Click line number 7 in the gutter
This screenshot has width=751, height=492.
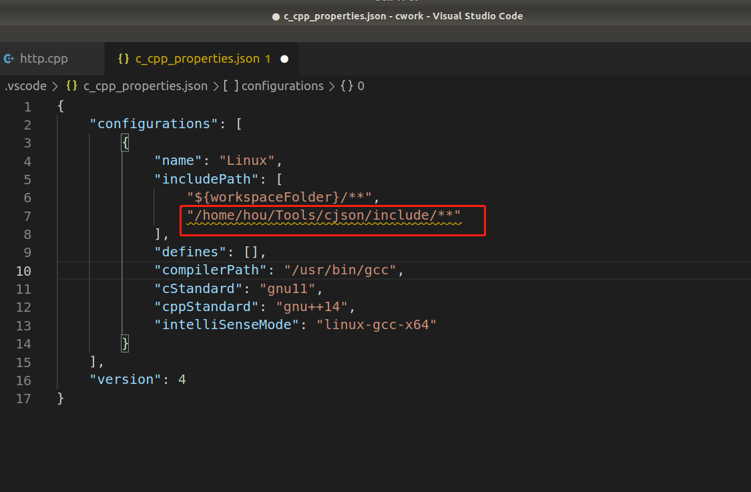pos(27,215)
